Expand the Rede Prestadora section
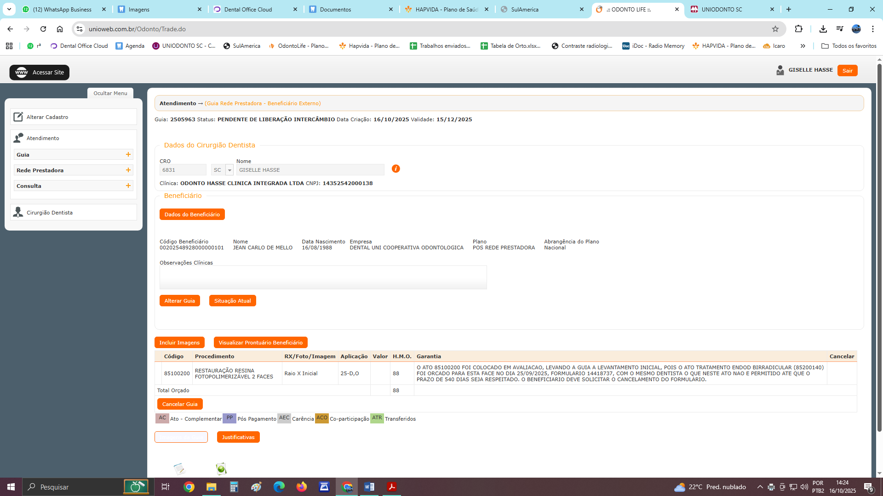The height and width of the screenshot is (496, 883). pos(128,170)
